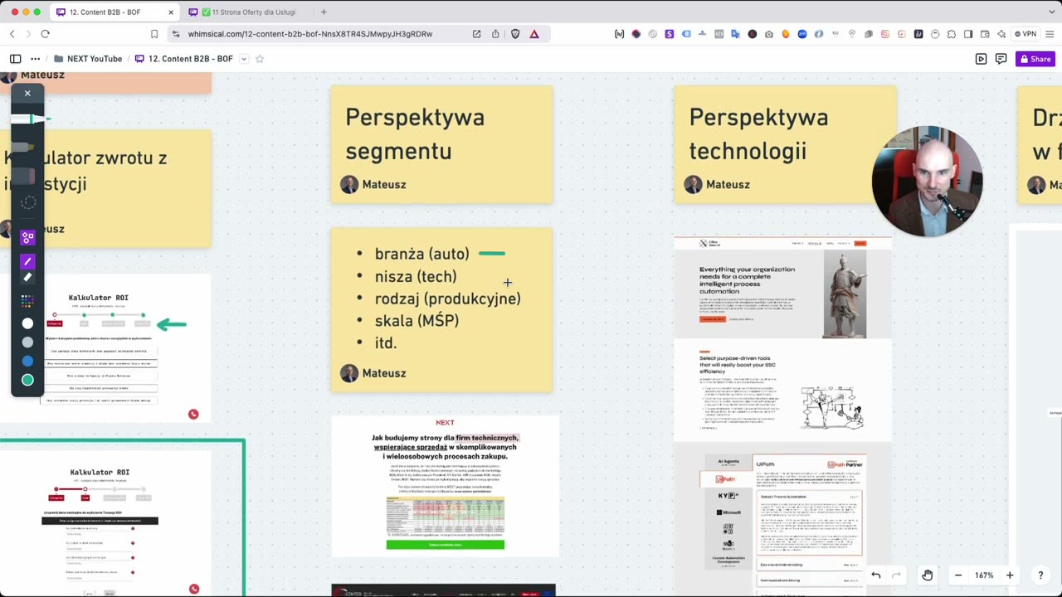Start presentation mode play icon
The height and width of the screenshot is (597, 1062).
click(981, 59)
